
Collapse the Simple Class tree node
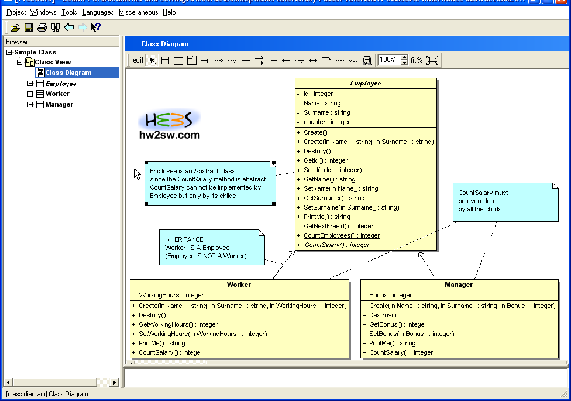pos(9,53)
